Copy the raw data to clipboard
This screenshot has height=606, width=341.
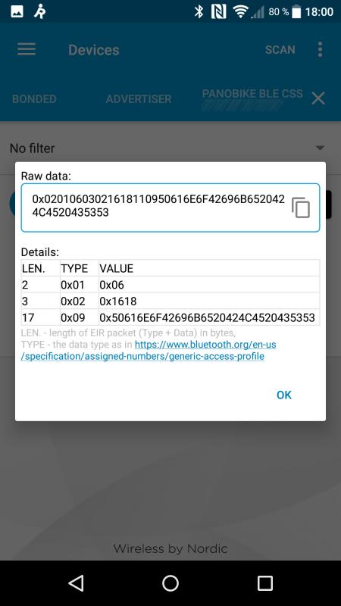click(300, 208)
